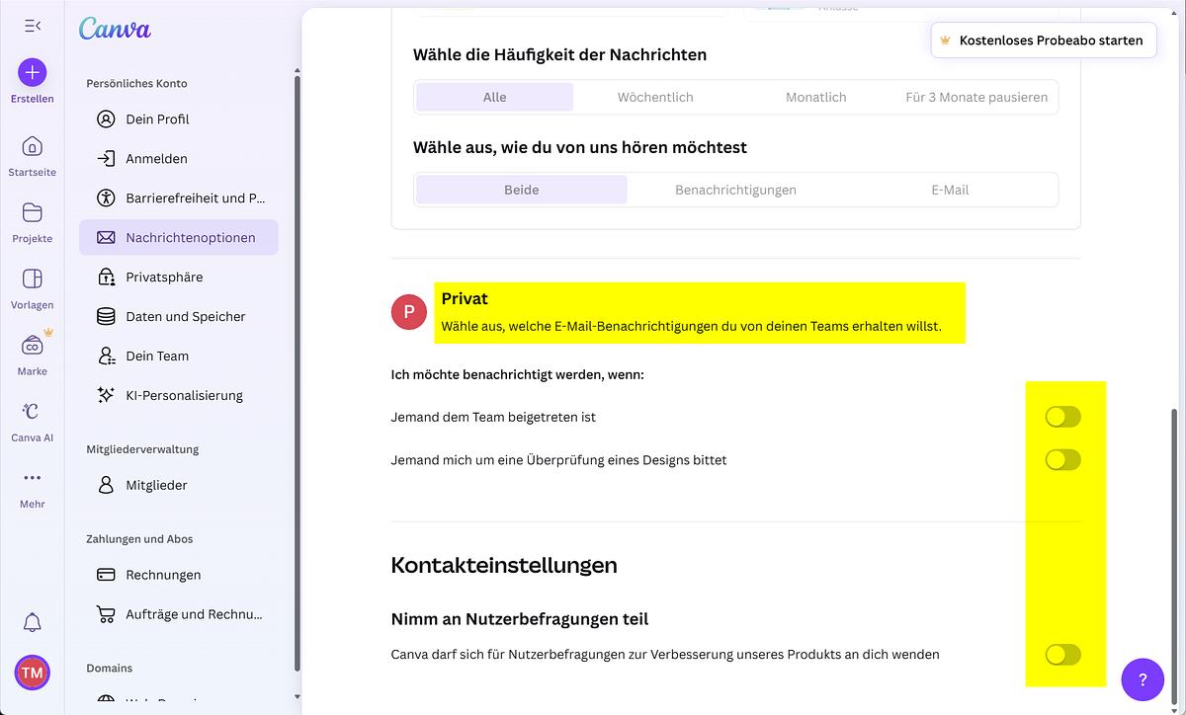
Task: Click the notification bell icon
Action: click(32, 622)
